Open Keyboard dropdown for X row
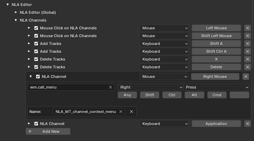 pos(164,59)
